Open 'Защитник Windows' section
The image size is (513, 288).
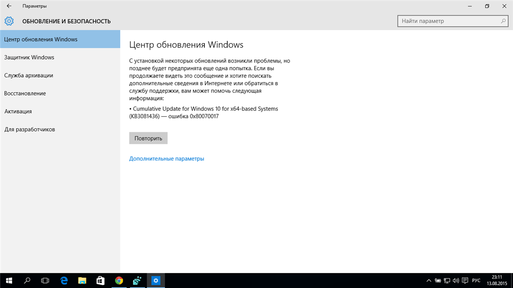click(x=60, y=57)
